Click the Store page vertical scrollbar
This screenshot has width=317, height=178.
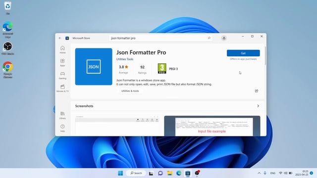(265, 56)
